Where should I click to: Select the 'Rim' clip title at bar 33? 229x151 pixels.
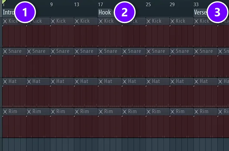pyautogui.click(x=204, y=111)
